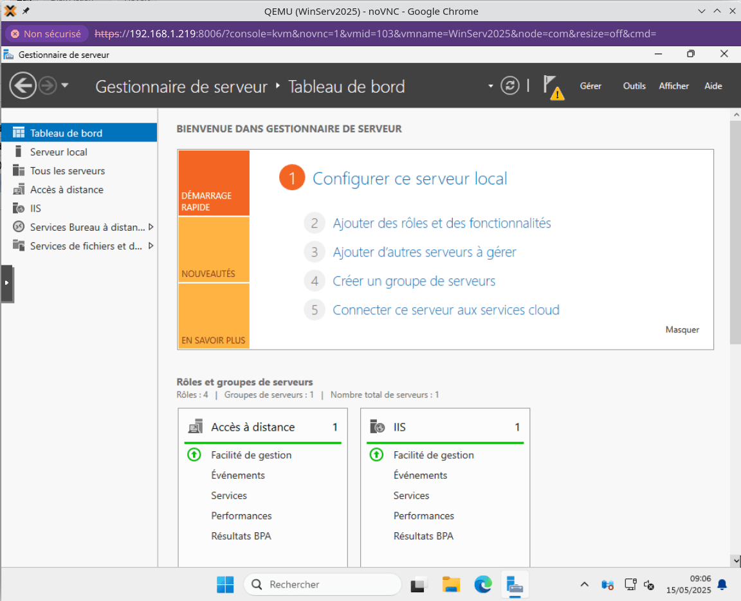Image resolution: width=741 pixels, height=601 pixels.
Task: Open Événements in IIS tile
Action: [x=420, y=476]
